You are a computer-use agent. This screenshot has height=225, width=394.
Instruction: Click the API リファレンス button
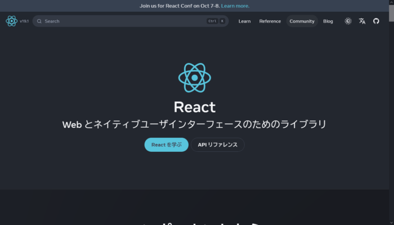coord(218,145)
